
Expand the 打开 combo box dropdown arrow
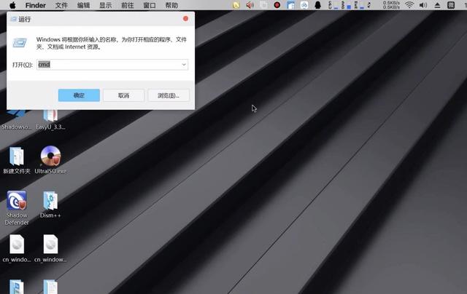click(184, 64)
